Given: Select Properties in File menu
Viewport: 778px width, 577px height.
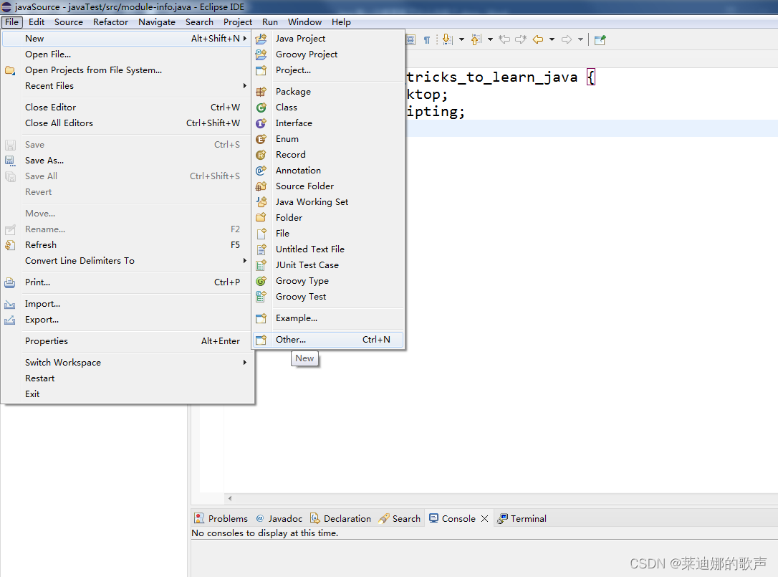Looking at the screenshot, I should [x=128, y=341].
